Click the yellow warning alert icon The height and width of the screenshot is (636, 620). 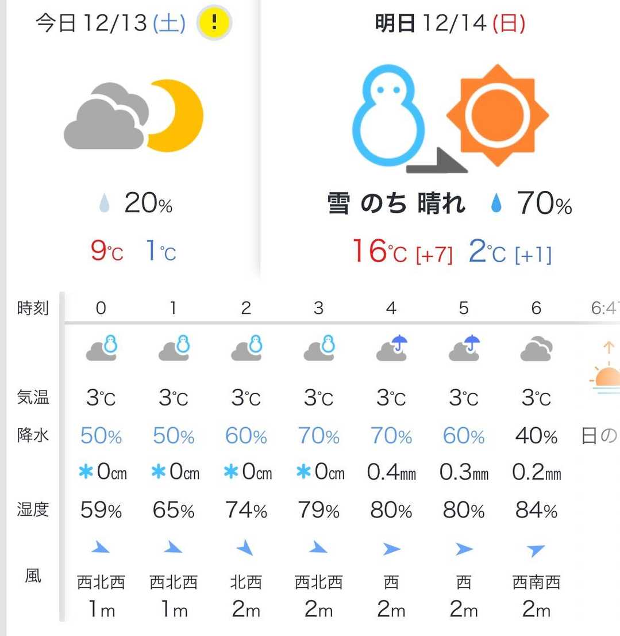pos(214,23)
